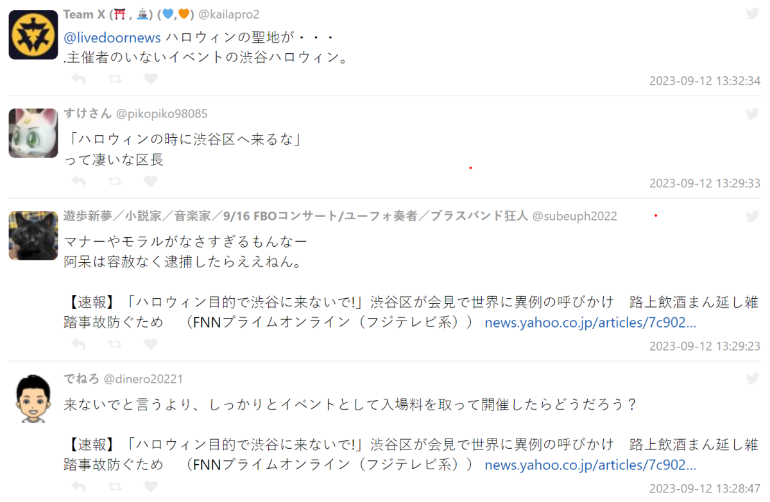
Task: Retweet the Team X kailapro2 tweet
Action: click(115, 79)
